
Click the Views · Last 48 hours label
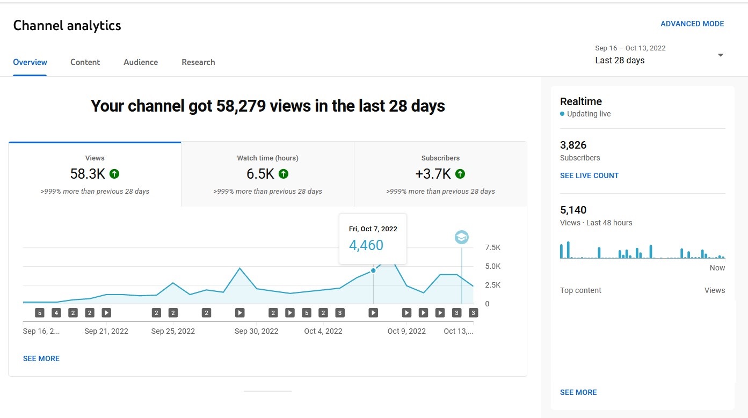(596, 223)
